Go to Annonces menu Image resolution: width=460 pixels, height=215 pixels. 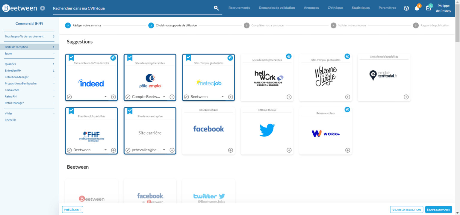[x=311, y=8]
